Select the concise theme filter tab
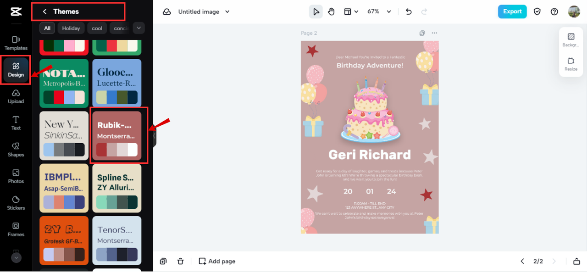 (x=121, y=28)
